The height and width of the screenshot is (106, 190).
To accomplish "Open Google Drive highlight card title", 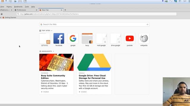I will [x=92, y=77].
